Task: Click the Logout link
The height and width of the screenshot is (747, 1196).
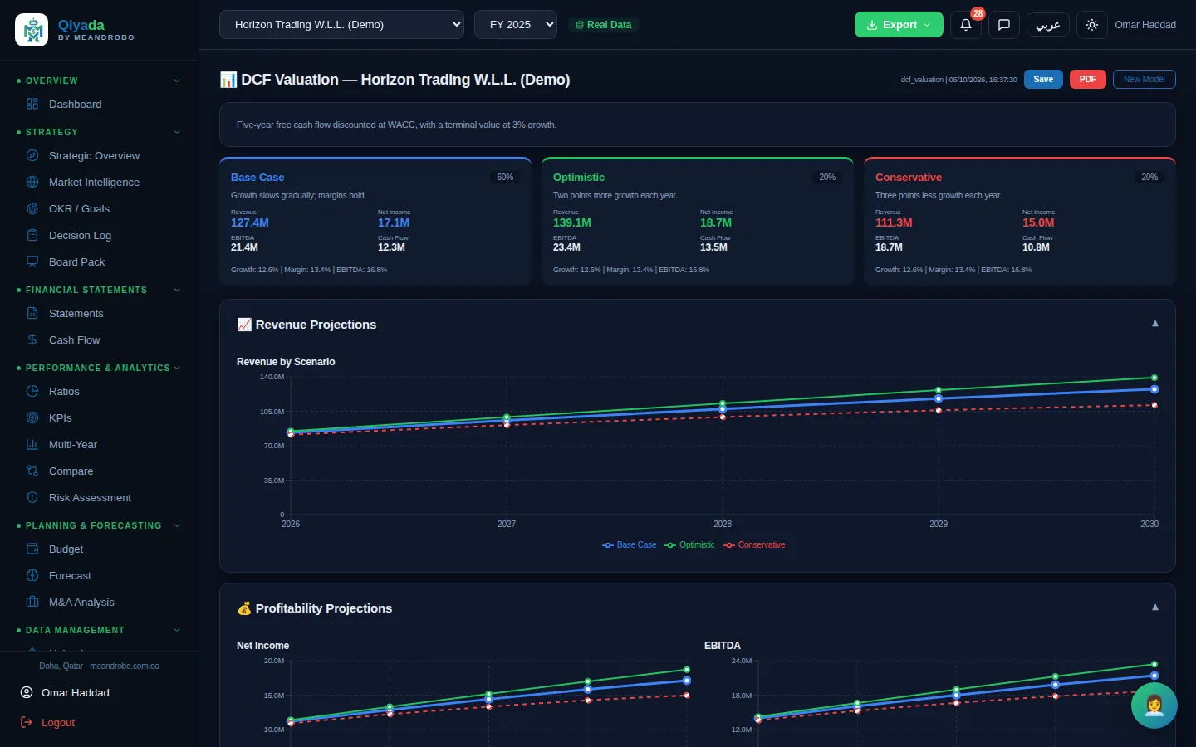Action: (58, 722)
